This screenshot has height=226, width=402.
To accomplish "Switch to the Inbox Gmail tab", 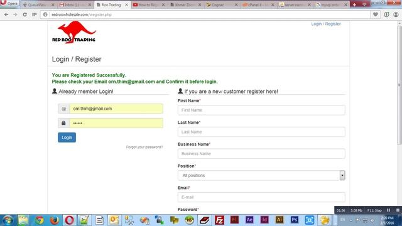I will tap(75, 5).
